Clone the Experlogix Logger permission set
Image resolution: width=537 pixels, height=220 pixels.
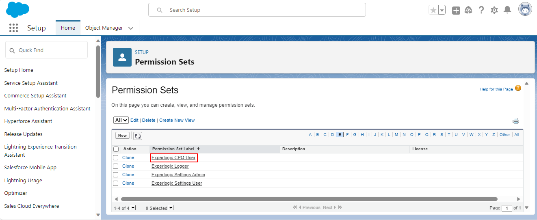tap(128, 166)
